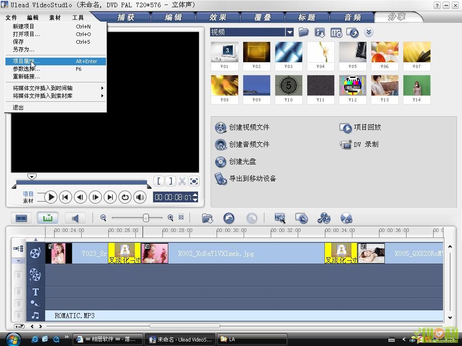The width and height of the screenshot is (462, 346).
Task: Click the greyed redo arrow
Action: pos(251,218)
